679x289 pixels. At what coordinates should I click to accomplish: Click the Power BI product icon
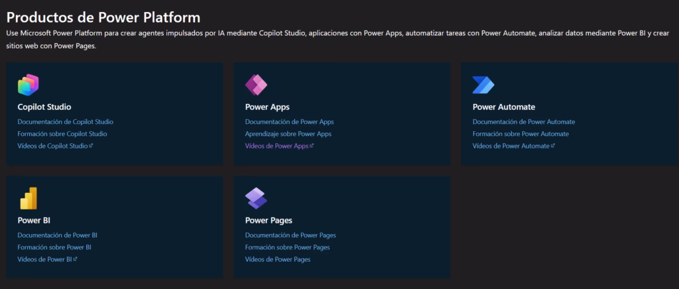coord(29,199)
